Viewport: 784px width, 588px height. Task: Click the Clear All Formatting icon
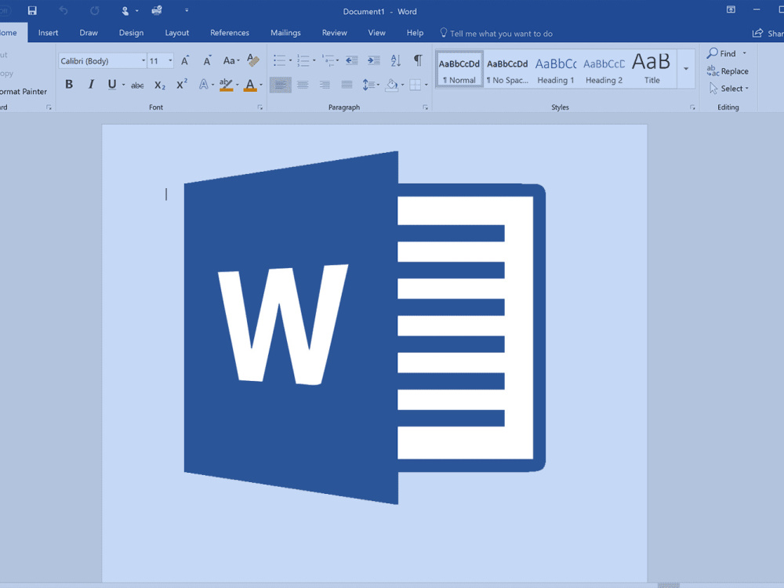click(253, 60)
